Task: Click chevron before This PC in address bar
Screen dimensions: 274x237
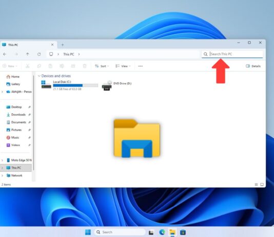Action: tap(58, 54)
